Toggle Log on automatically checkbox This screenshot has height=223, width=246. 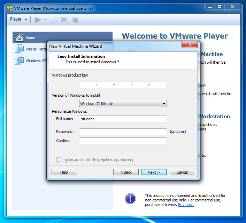click(x=59, y=160)
